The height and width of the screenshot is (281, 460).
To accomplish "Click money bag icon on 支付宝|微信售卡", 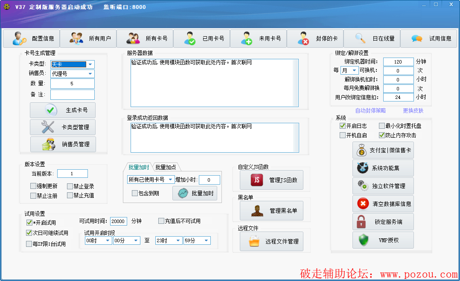I will click(x=361, y=151).
